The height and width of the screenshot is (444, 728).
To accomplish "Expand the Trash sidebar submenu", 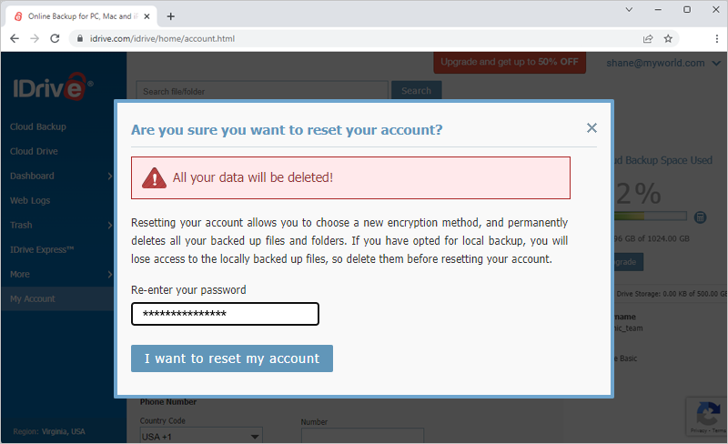I will (109, 226).
